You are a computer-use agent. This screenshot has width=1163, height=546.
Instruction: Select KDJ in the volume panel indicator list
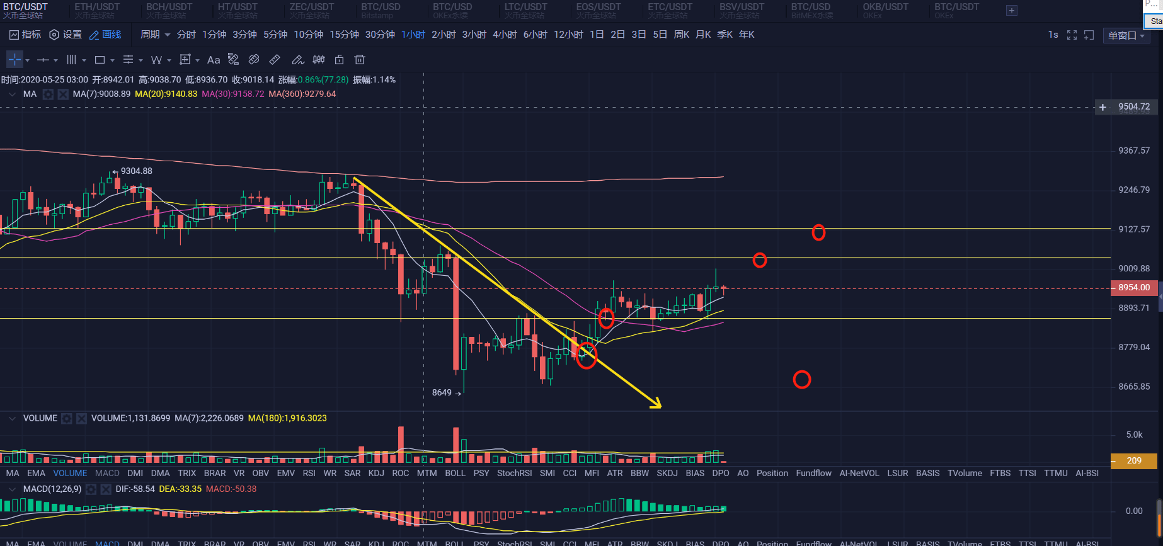(x=376, y=474)
